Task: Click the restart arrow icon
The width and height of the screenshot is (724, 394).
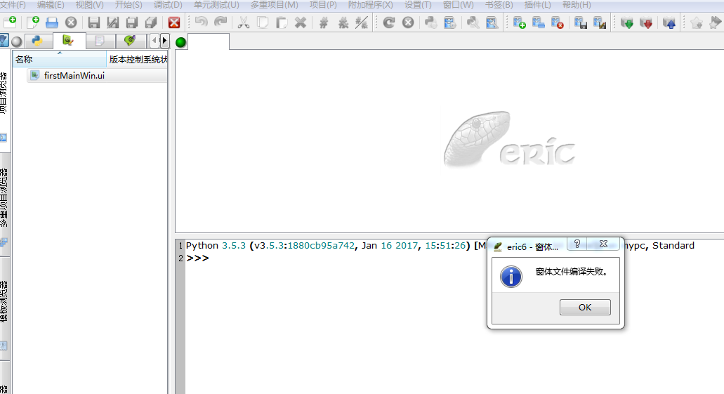Action: [x=389, y=22]
